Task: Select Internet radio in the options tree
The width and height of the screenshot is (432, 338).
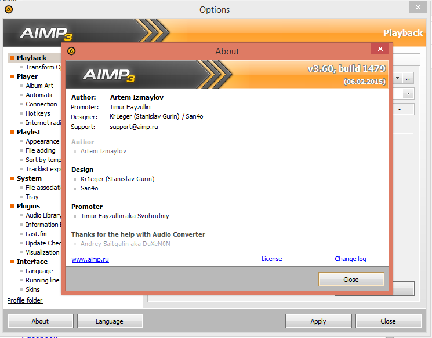Action: (x=43, y=123)
